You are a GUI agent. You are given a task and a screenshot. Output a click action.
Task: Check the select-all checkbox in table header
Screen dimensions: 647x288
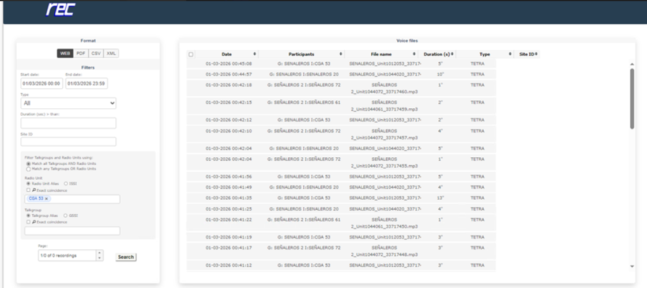click(191, 54)
